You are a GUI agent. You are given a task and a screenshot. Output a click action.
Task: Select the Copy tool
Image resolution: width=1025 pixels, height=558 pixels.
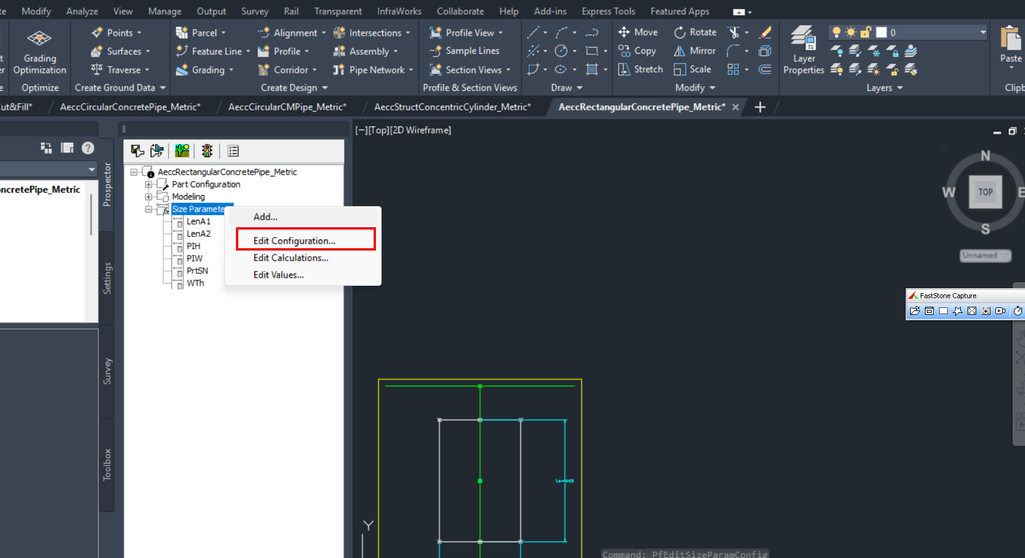click(637, 51)
